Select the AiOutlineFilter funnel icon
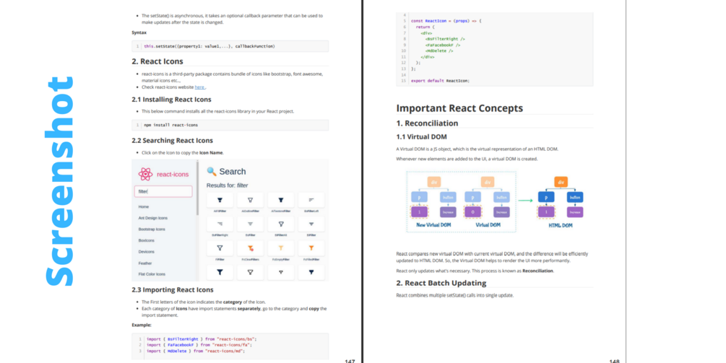This screenshot has width=726, height=363. pyautogui.click(x=250, y=200)
